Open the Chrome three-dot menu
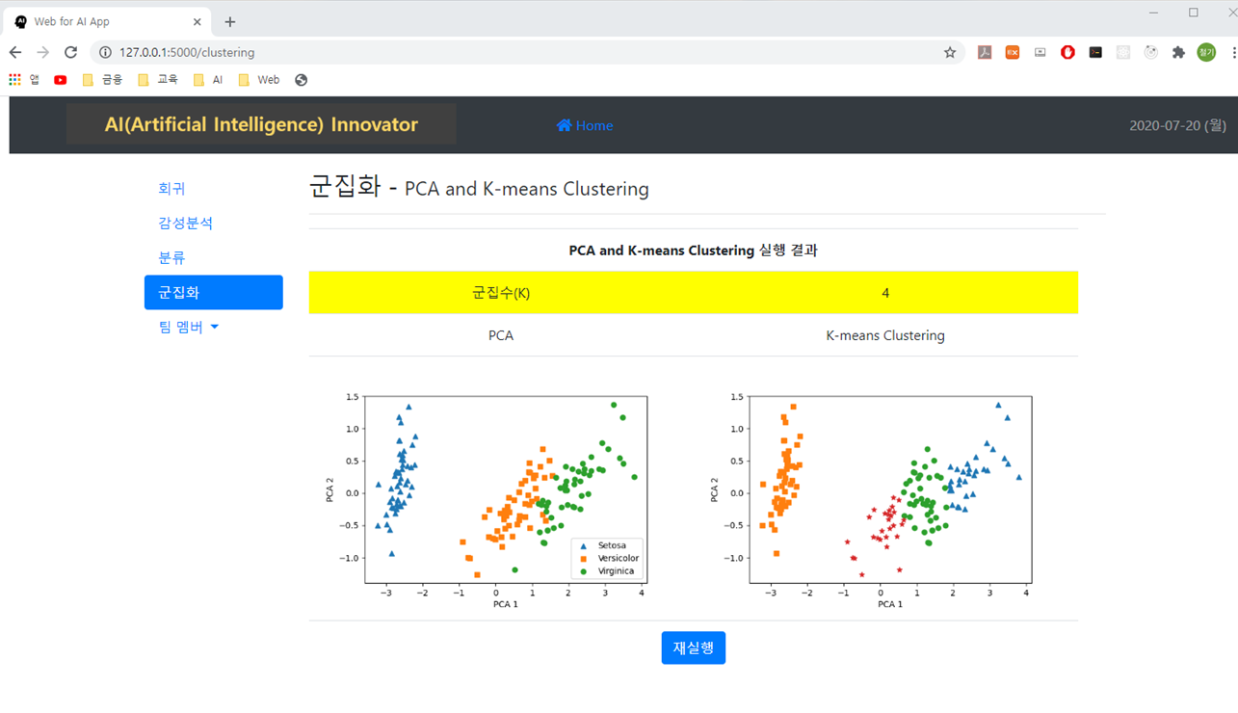The width and height of the screenshot is (1238, 713). (1230, 52)
